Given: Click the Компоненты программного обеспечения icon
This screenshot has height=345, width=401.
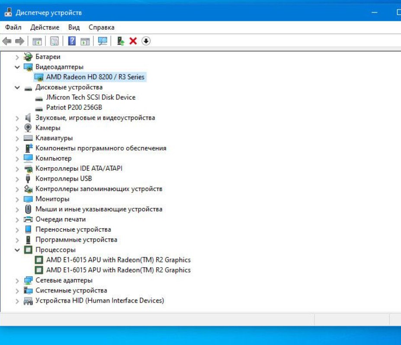Looking at the screenshot, I should [x=29, y=148].
